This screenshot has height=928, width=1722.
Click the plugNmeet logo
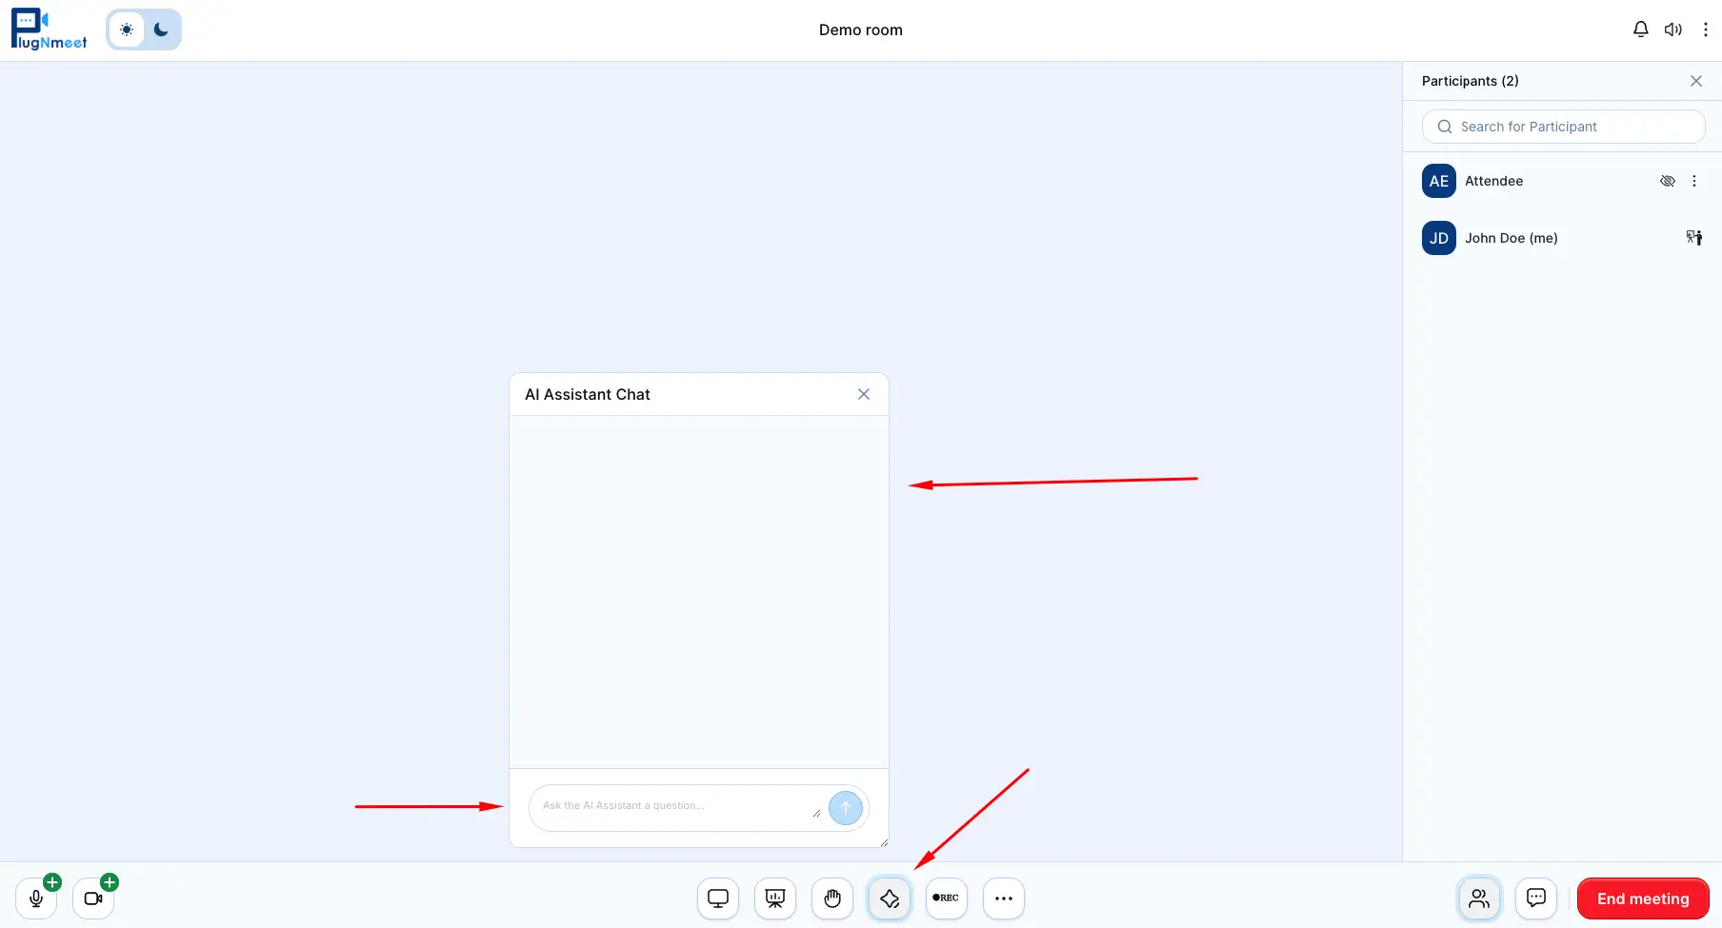pyautogui.click(x=48, y=29)
